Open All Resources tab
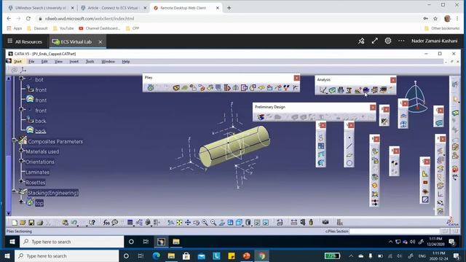Viewport: 466px width, 262px height. coord(25,41)
